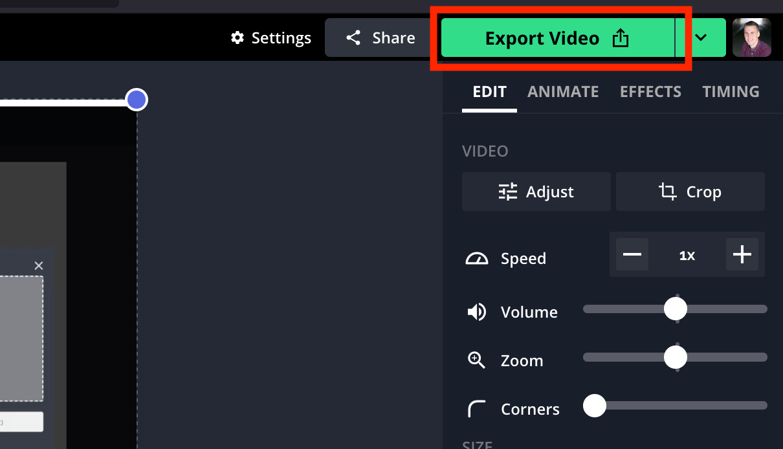Click the Volume speaker icon

coord(477,311)
